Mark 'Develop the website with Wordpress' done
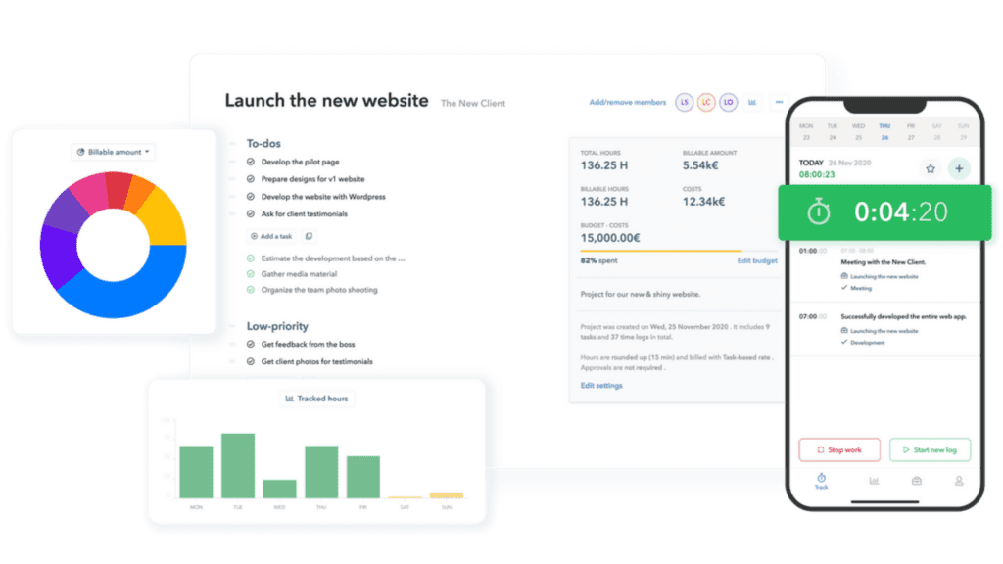The image size is (1003, 564). tap(251, 196)
